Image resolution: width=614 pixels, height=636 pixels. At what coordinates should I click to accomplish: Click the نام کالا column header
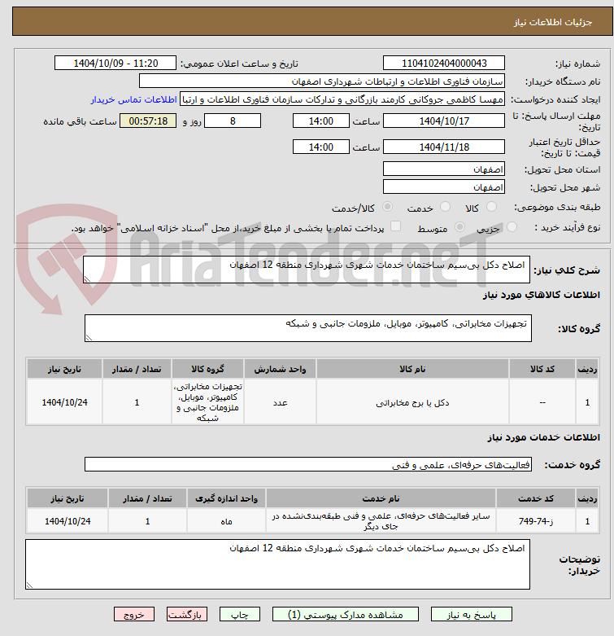tap(412, 369)
